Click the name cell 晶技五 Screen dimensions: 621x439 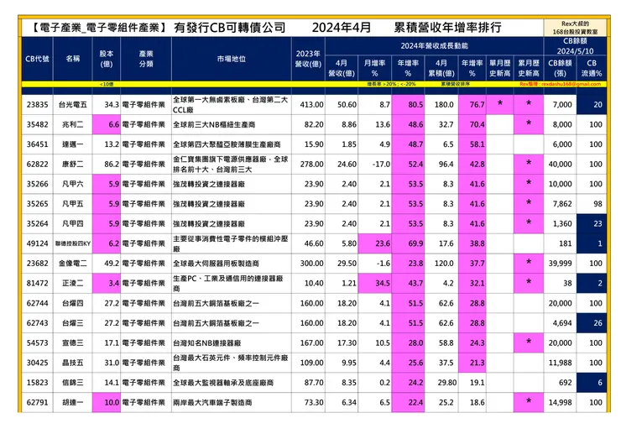point(72,363)
